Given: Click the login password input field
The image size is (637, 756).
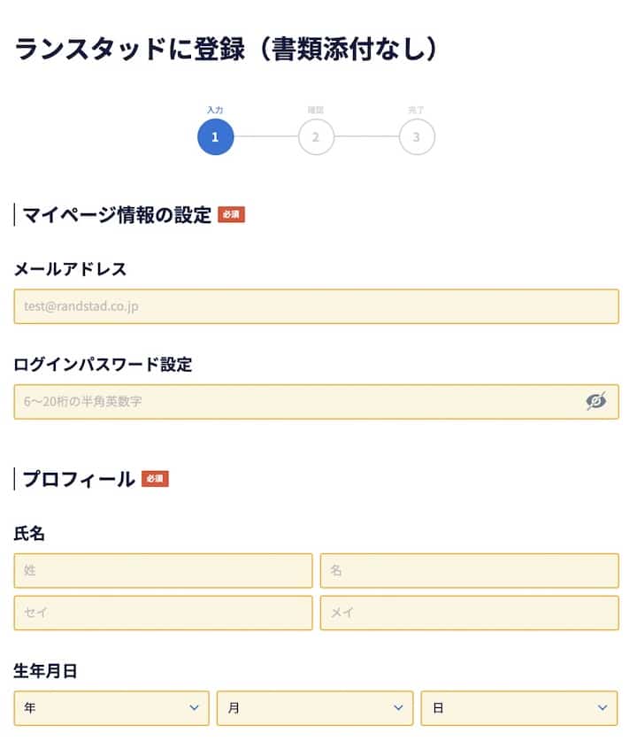Looking at the screenshot, I should coord(301,402).
